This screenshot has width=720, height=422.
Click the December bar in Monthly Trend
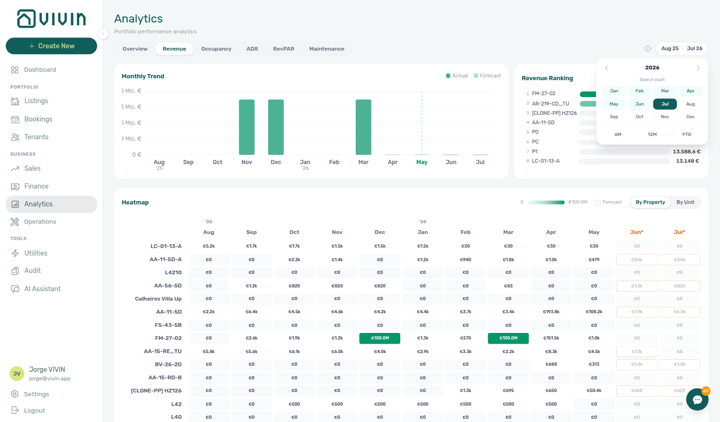276,127
